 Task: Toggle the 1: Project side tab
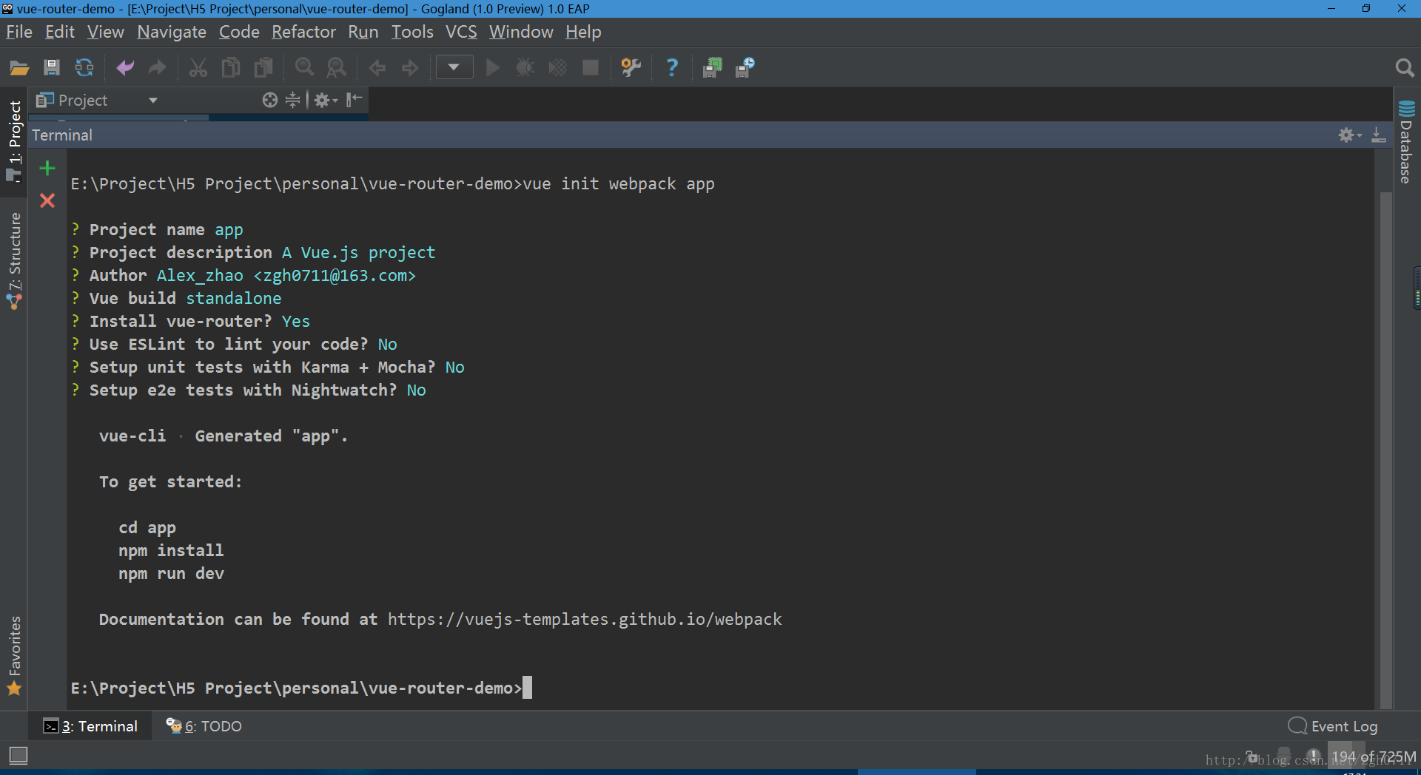point(14,141)
